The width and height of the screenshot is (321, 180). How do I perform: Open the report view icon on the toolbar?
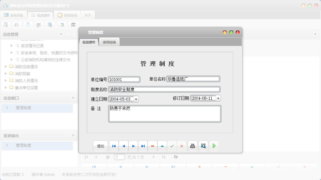[x=17, y=24]
